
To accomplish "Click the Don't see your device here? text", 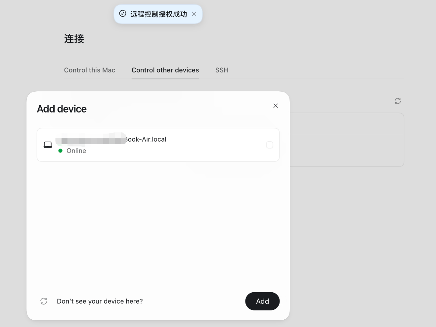I will 100,301.
